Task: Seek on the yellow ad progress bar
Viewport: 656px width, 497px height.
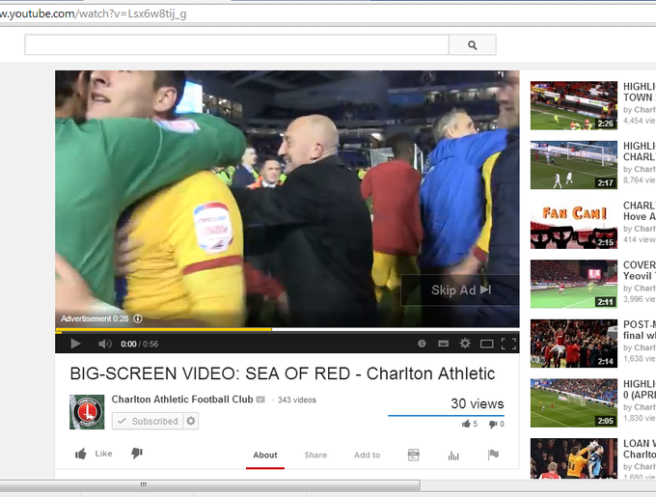Action: (164, 330)
